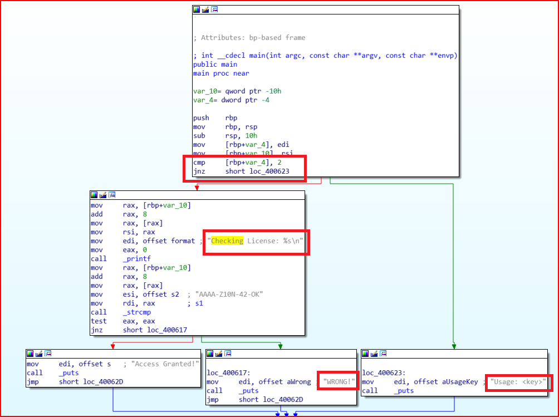Viewport: 559px width, 417px height.
Task: Click the edit pencil icon on the main block
Action: (205, 9)
